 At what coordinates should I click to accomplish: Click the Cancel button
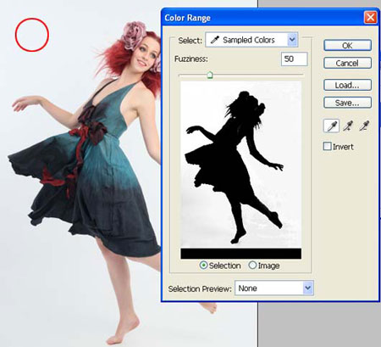pos(347,63)
